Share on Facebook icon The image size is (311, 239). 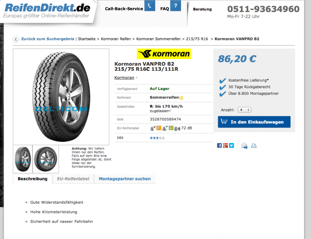tap(219, 145)
